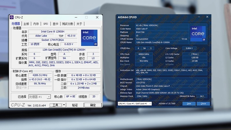Screen dimensions: 231x130
Task: Click AIDA64 CPUID Vendor value GenuineIntel
Action: tap(157, 39)
